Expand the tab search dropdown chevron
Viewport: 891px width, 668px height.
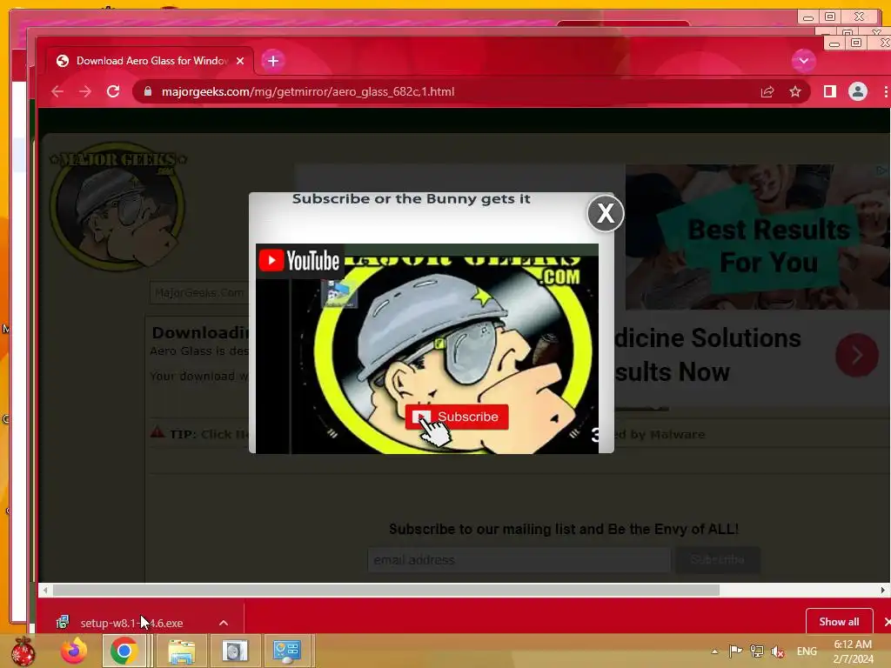tap(803, 61)
